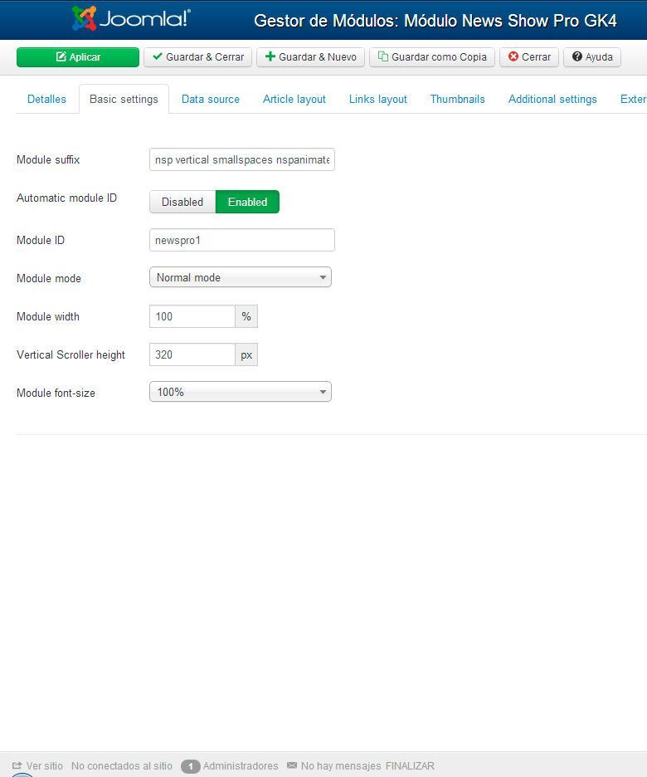Screen dimensions: 647x777
Task: Click the Vertical Scroller height field
Action: (192, 354)
